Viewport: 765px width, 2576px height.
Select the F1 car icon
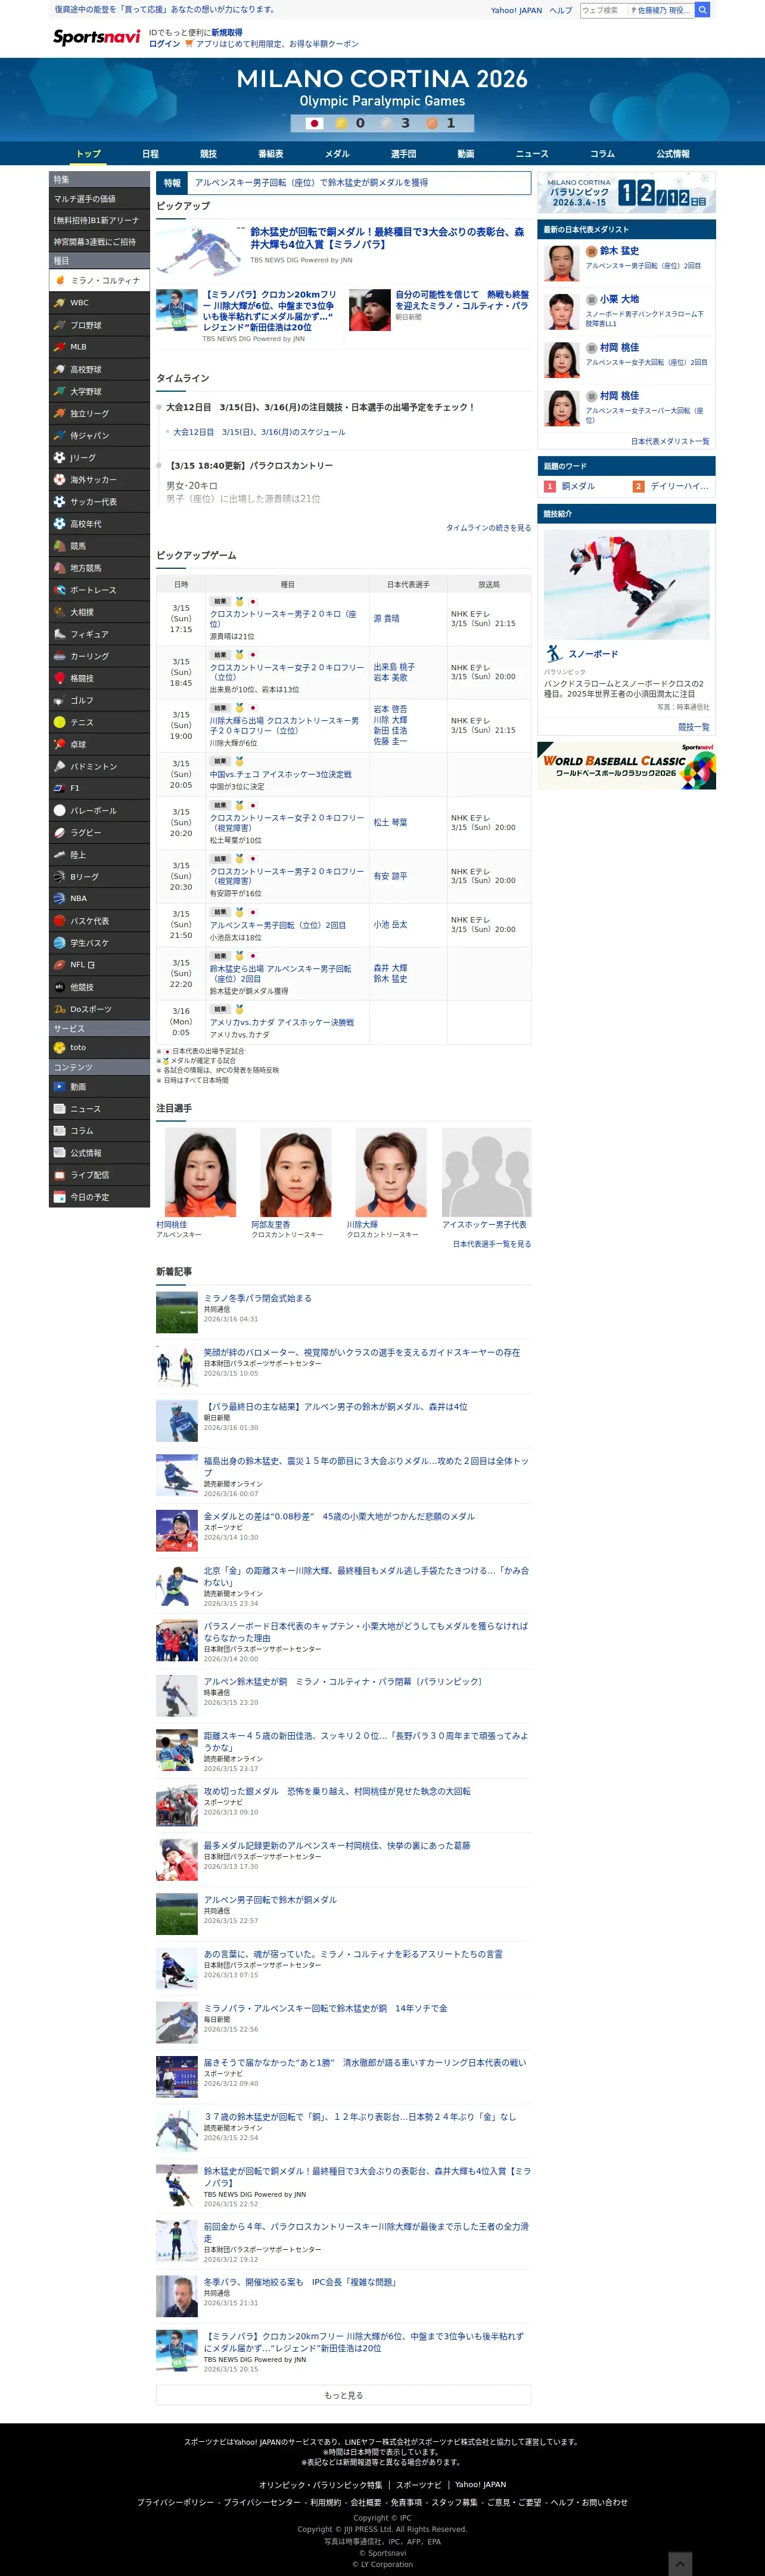(60, 788)
